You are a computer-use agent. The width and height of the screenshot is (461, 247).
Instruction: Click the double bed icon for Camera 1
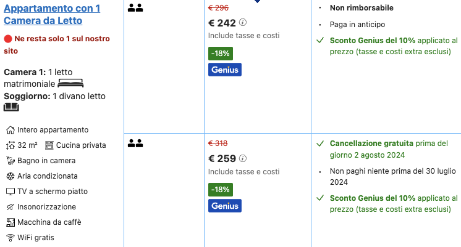pos(70,83)
